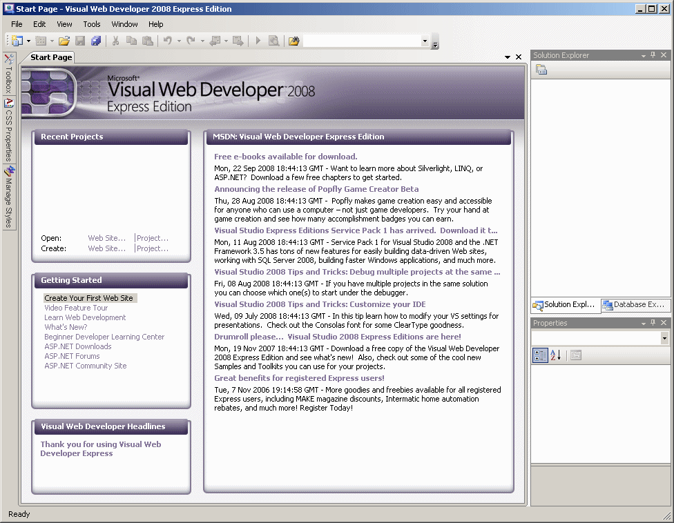Toggle auto-hide pin on Properties panel
674x523 pixels.
coord(653,322)
